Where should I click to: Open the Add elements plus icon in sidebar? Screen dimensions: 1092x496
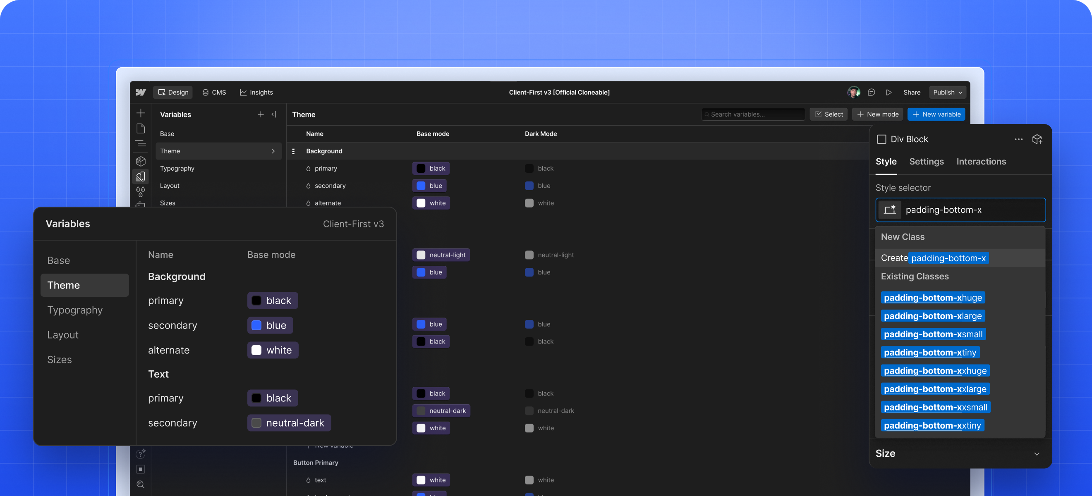coord(141,113)
